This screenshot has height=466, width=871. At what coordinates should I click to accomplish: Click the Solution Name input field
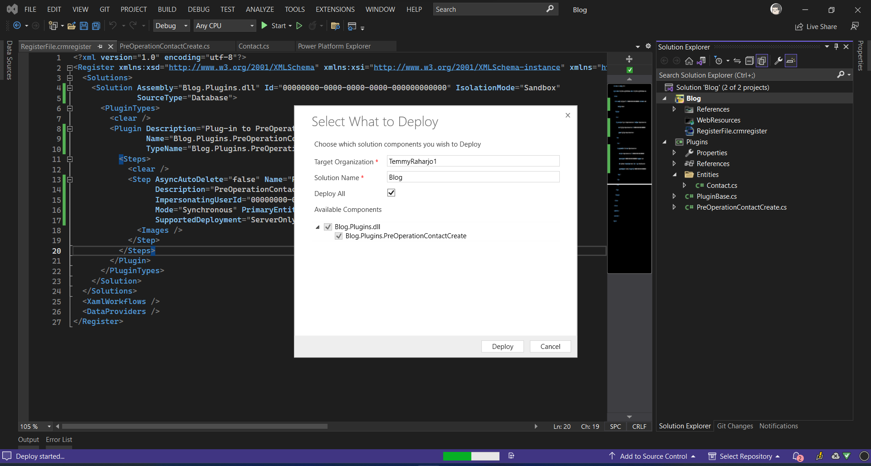(473, 177)
